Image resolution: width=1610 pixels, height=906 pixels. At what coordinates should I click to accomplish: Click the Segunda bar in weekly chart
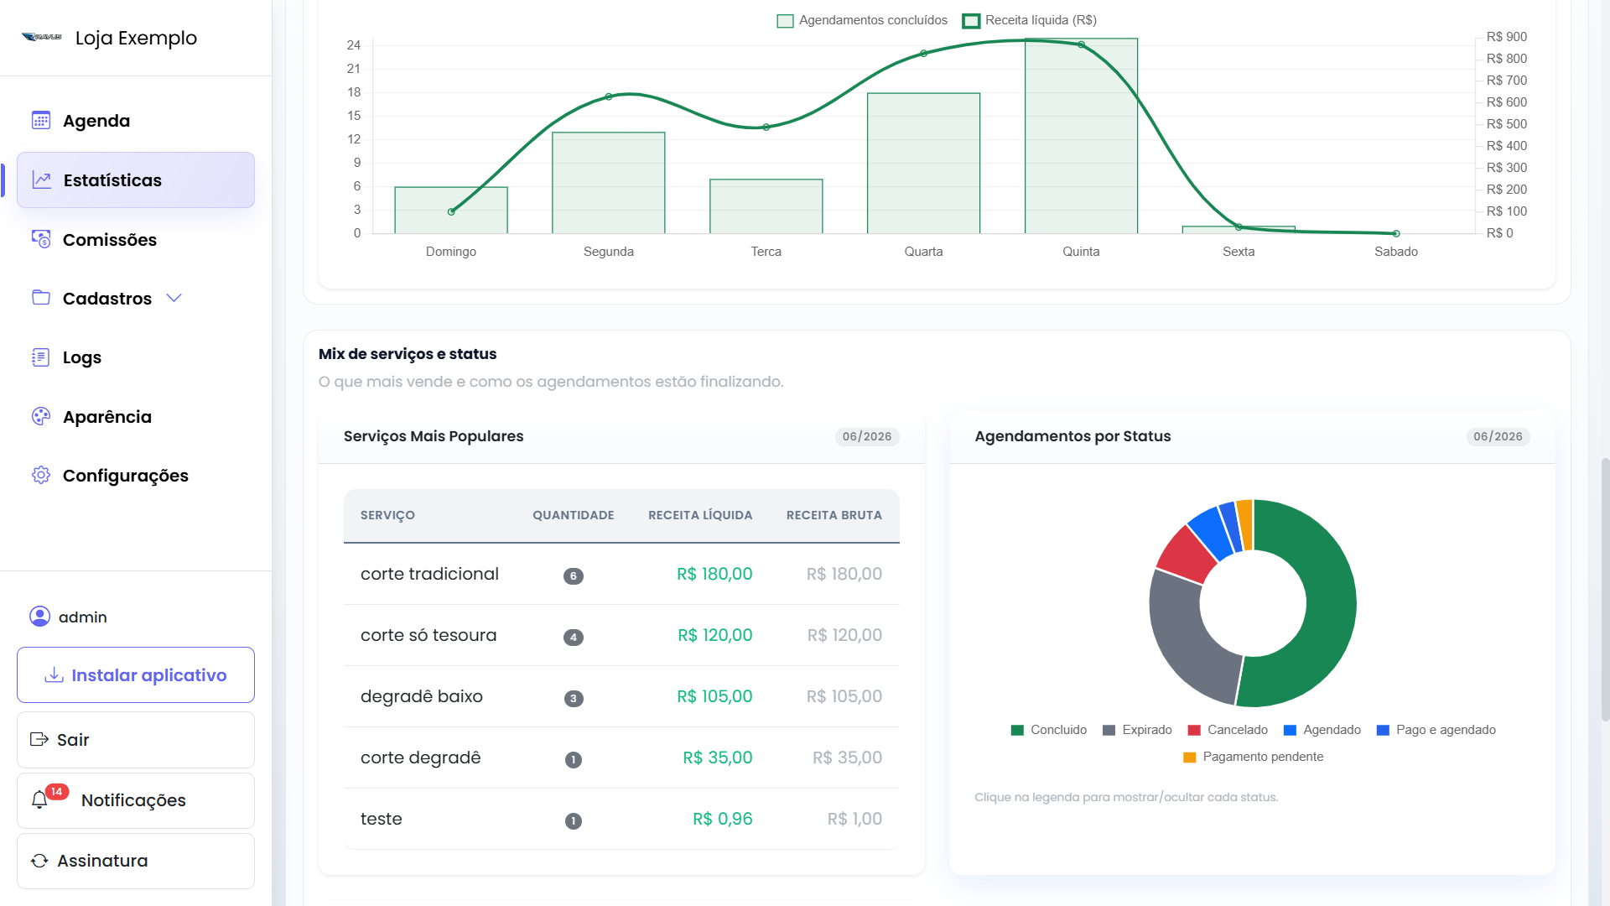pos(609,183)
